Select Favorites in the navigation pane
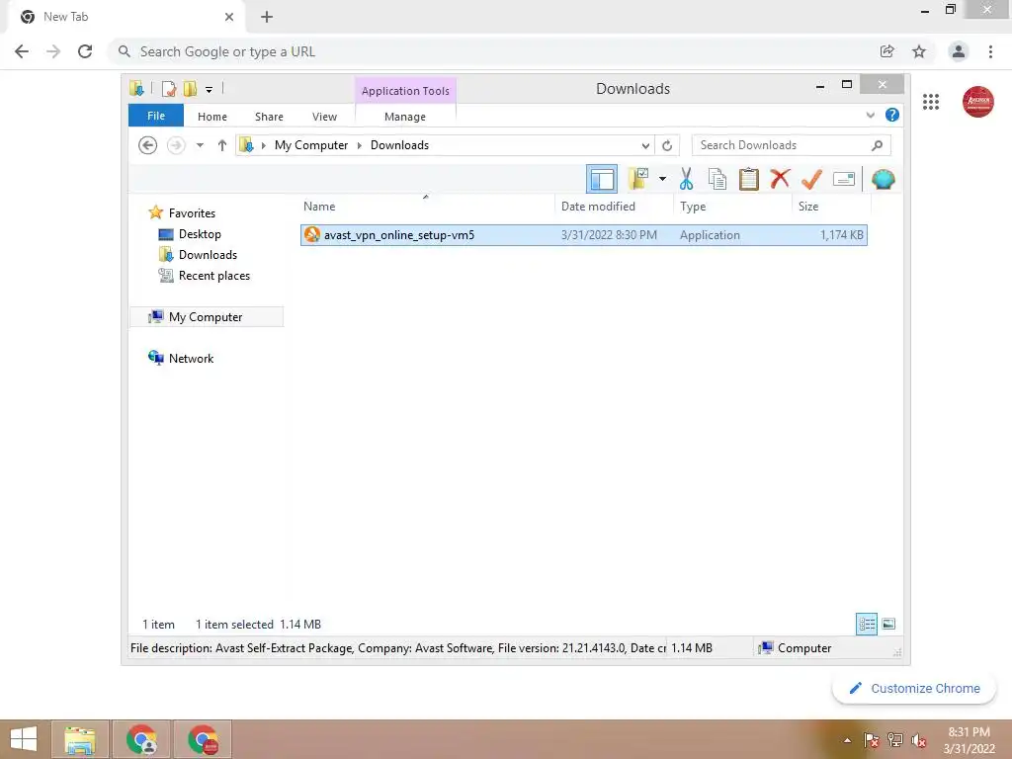1012x759 pixels. 192,213
